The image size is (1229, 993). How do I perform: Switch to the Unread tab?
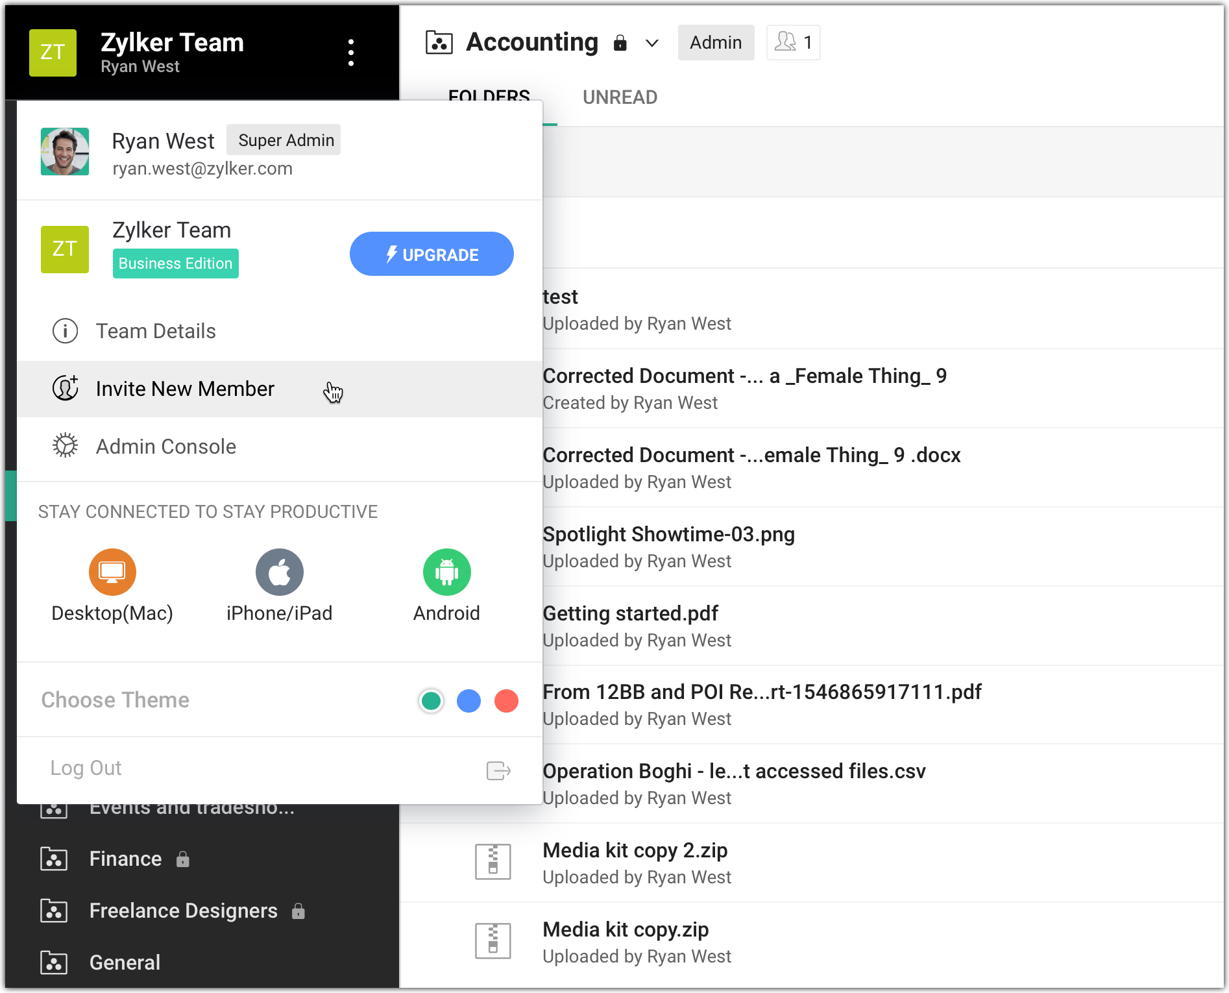click(620, 97)
